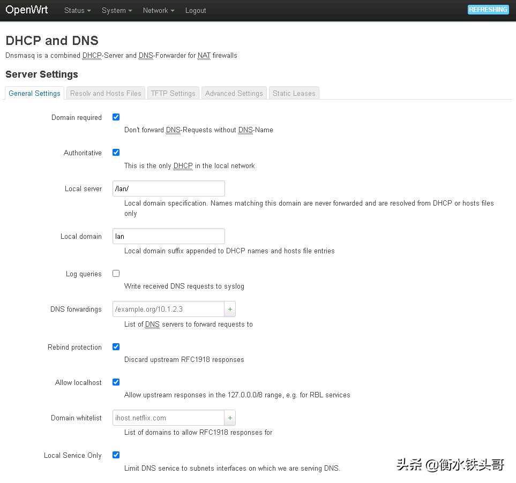Click the OpenWrt brand link

pos(27,10)
